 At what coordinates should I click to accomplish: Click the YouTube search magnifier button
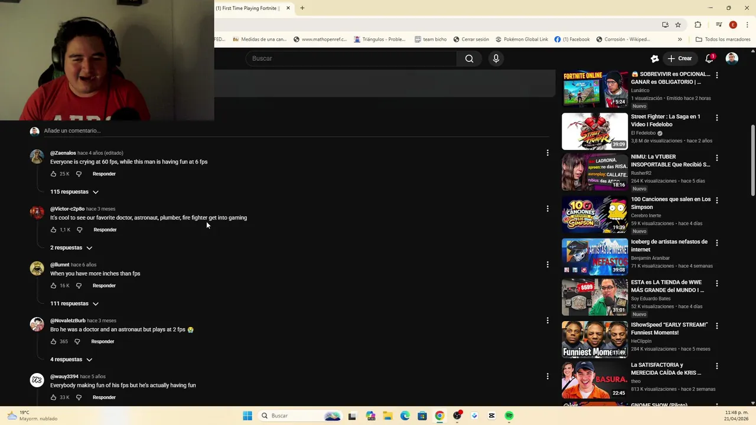(x=469, y=58)
